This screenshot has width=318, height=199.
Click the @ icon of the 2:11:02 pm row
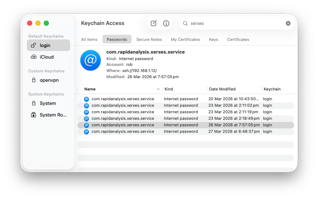tap(86, 106)
